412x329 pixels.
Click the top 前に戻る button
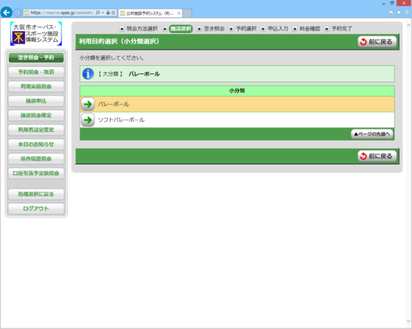click(377, 42)
